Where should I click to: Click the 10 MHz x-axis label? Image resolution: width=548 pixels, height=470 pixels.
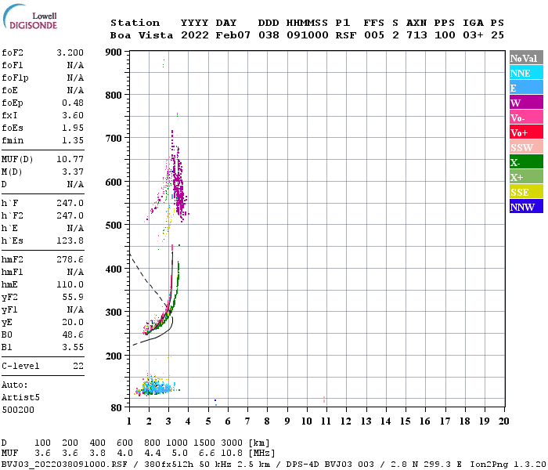(307, 421)
